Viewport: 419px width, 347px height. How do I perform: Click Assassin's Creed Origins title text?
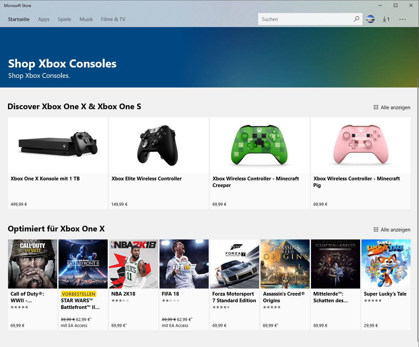pos(284,297)
